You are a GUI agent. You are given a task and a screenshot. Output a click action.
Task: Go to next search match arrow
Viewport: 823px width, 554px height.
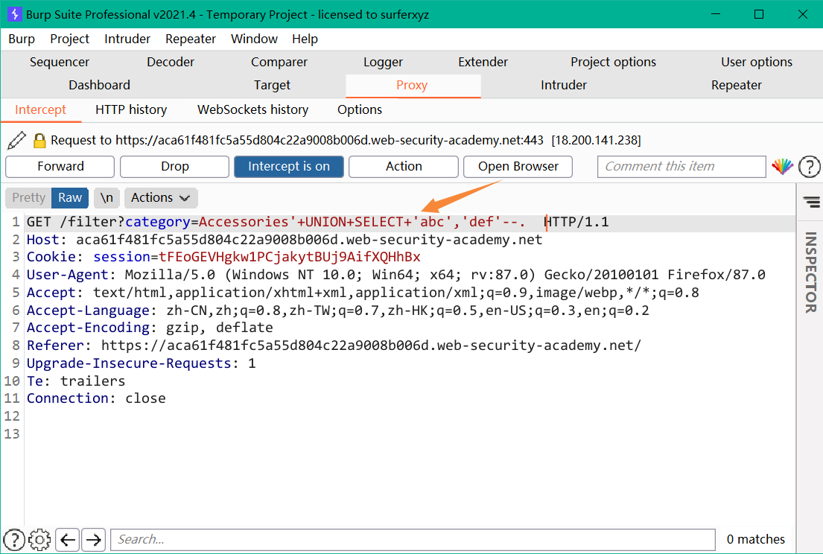93,539
